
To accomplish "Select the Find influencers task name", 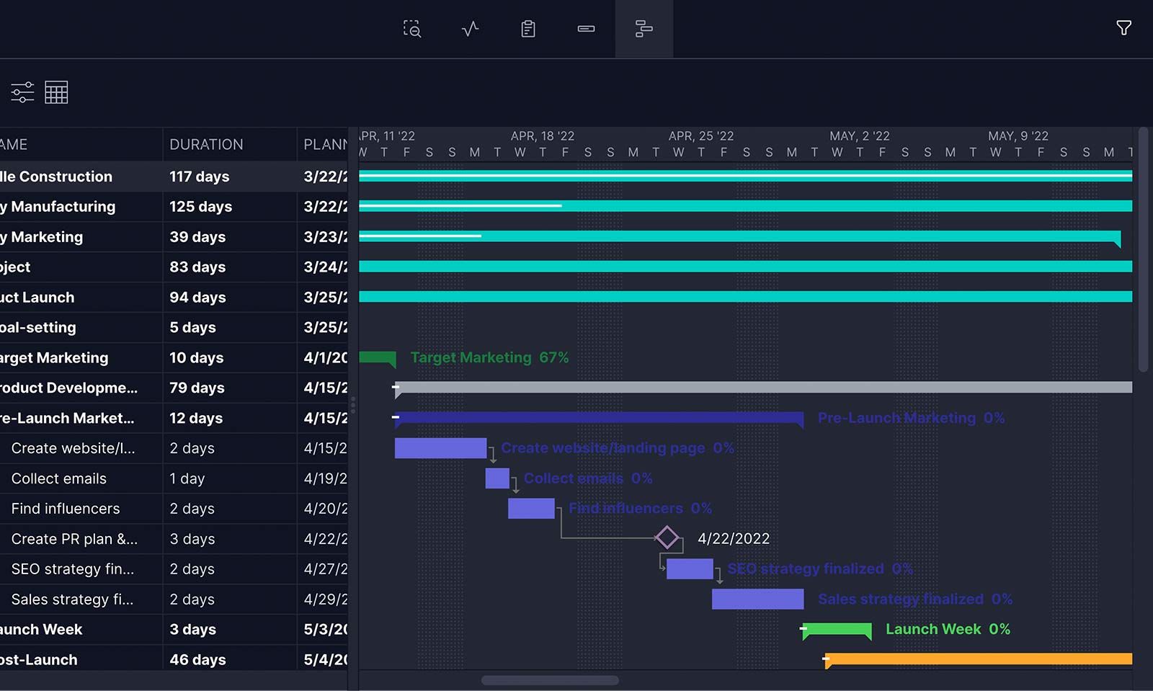I will [x=66, y=509].
